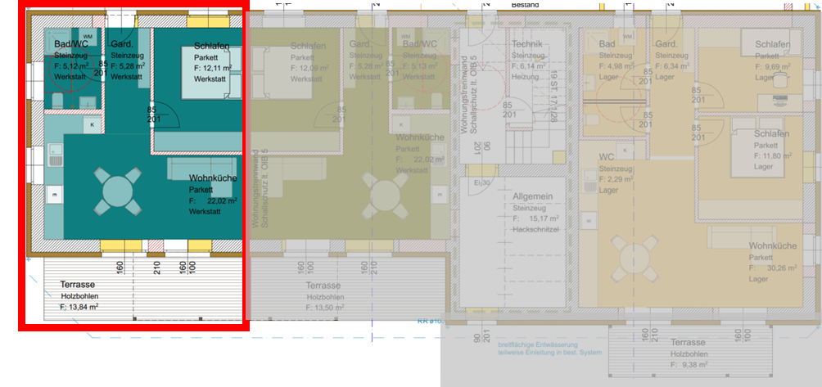The height and width of the screenshot is (387, 822).
Task: Click the thick red highlight frame border
Action: [133, 327]
